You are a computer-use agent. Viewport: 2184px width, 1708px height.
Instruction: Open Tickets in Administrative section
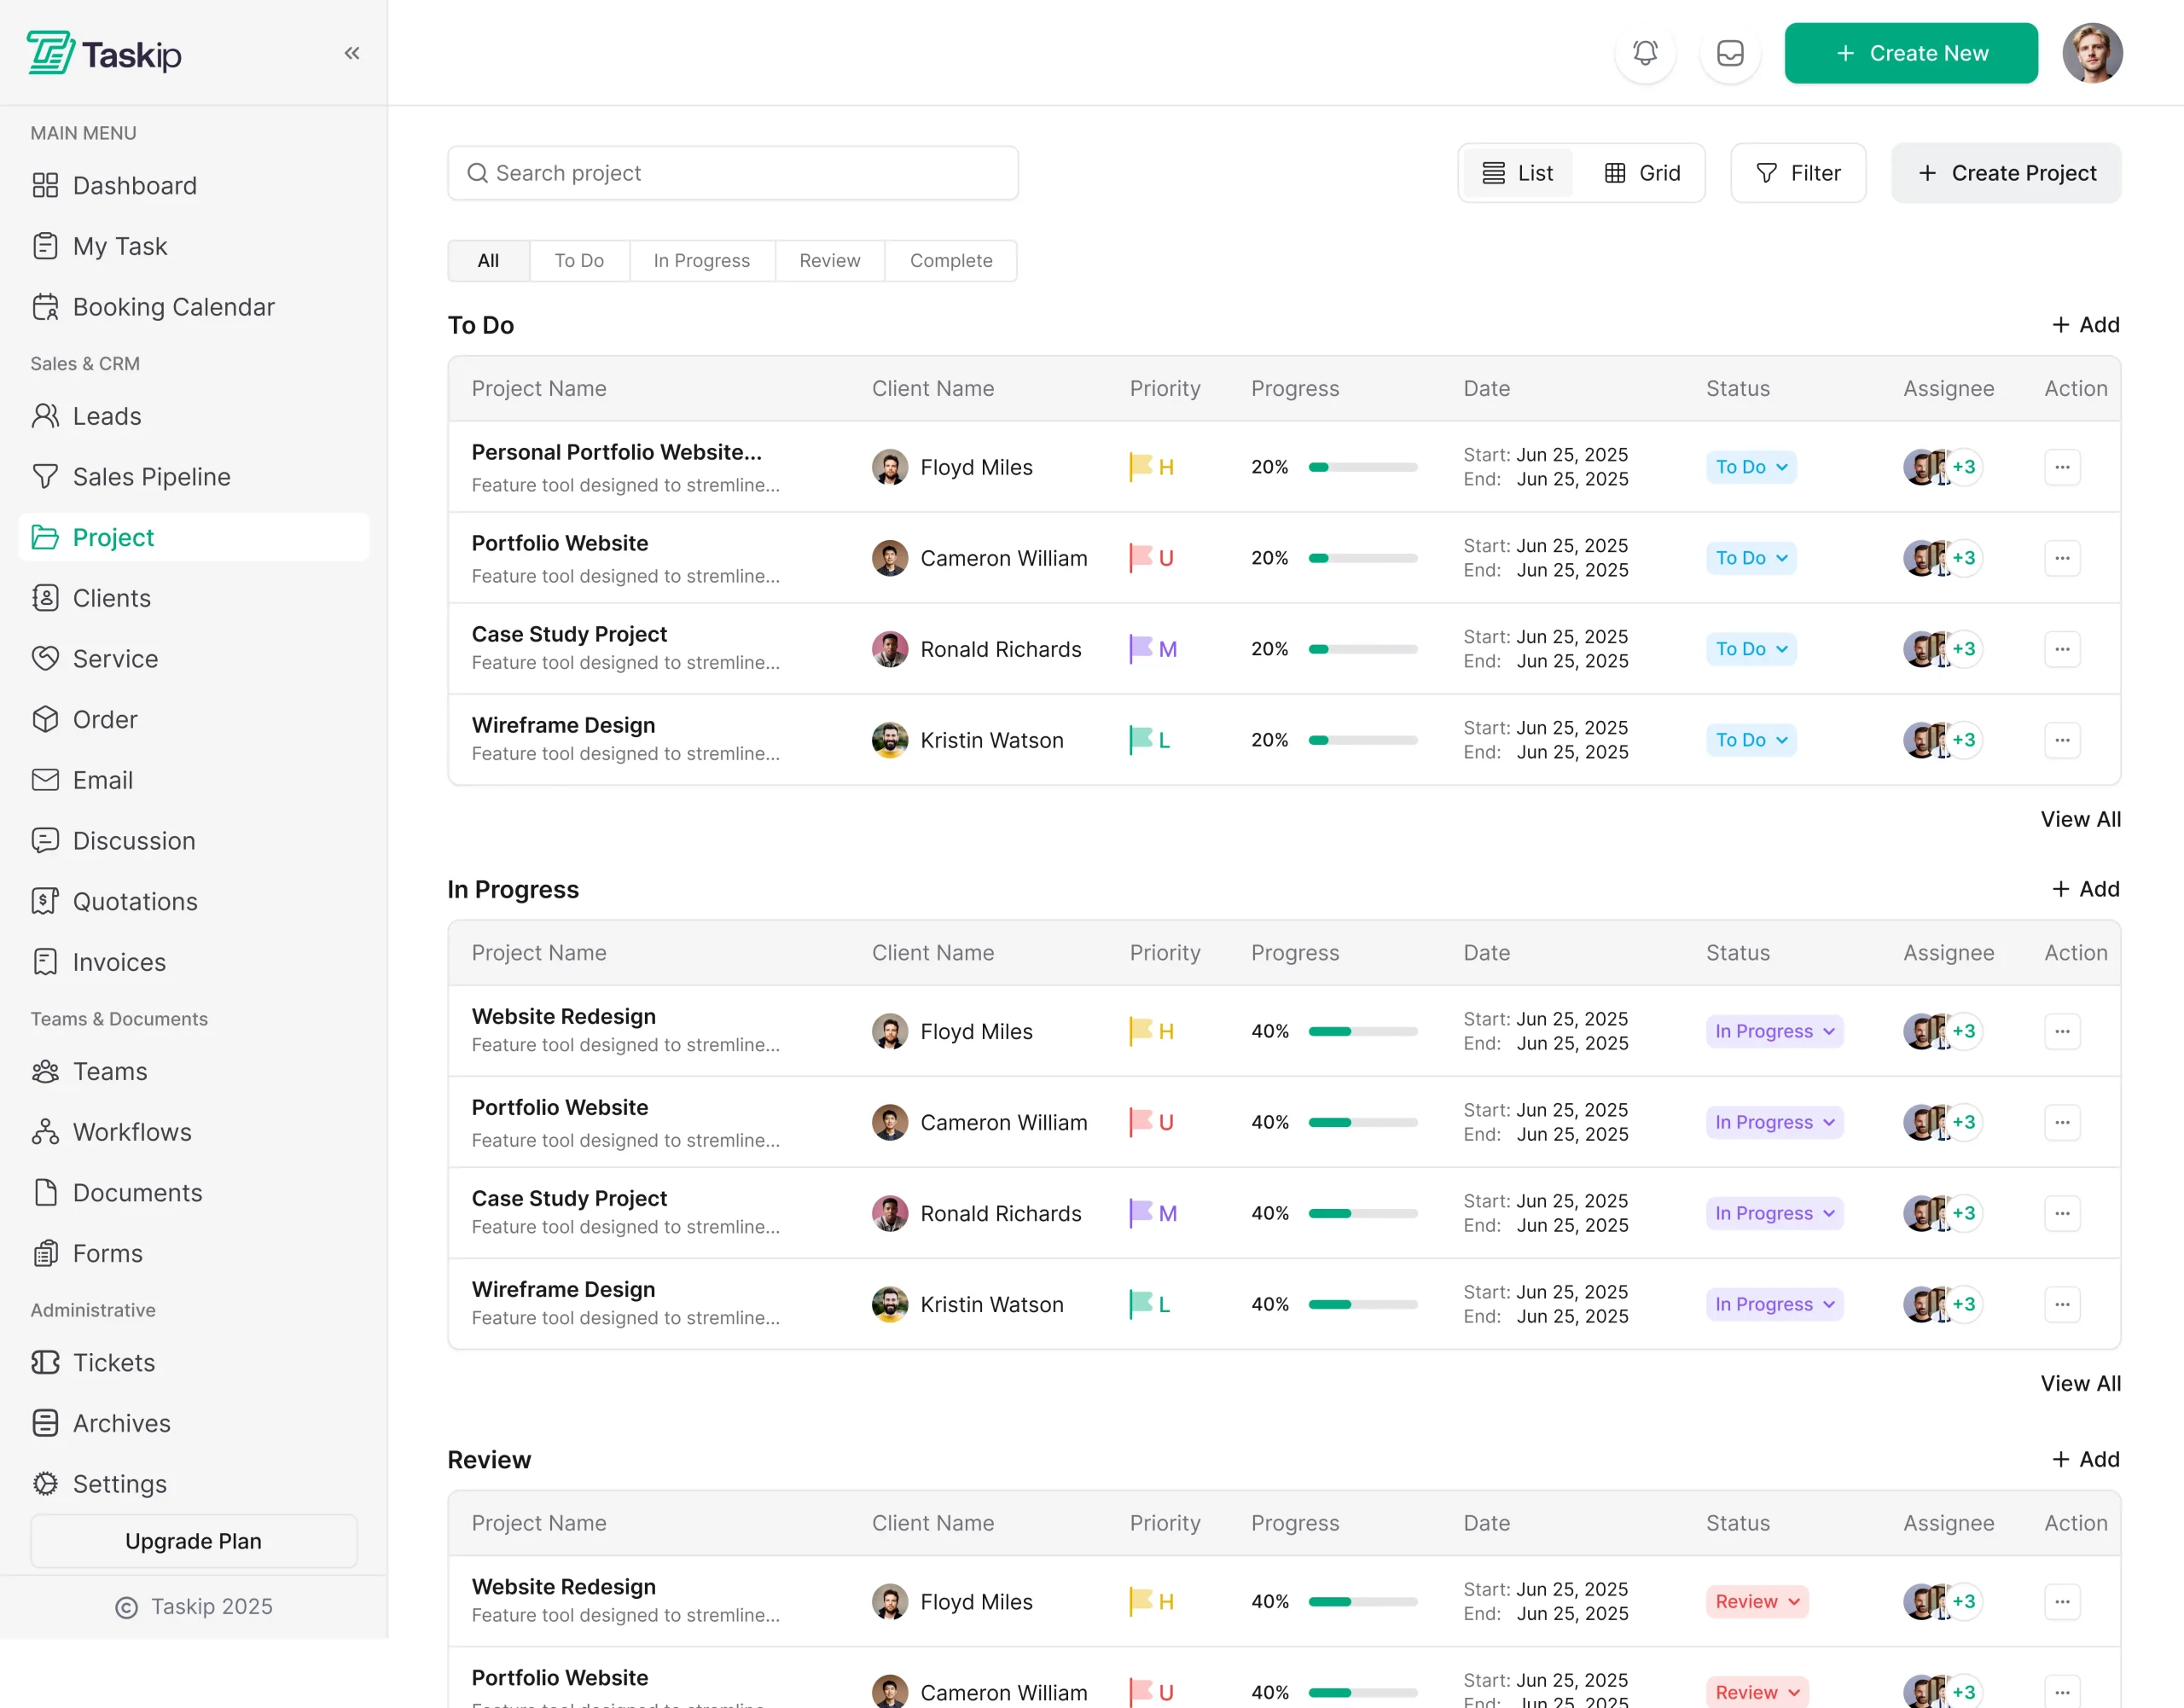click(113, 1363)
